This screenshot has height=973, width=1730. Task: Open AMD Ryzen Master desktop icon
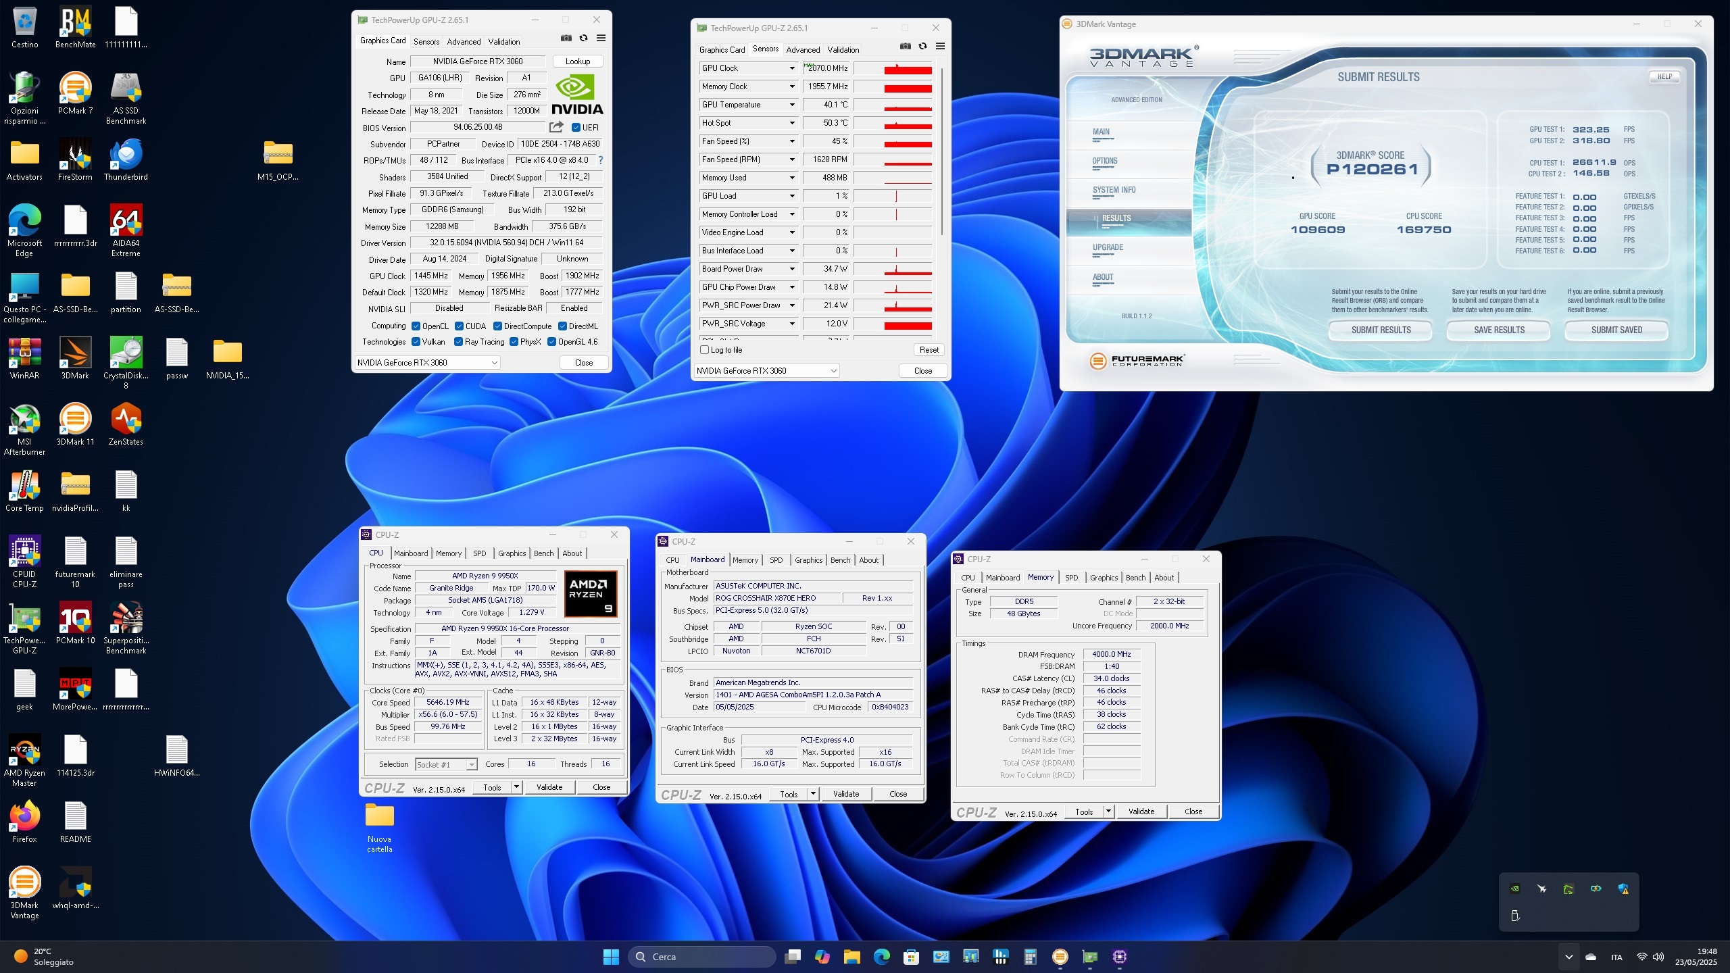pyautogui.click(x=25, y=760)
